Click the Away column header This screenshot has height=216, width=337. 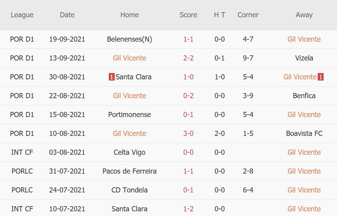(x=304, y=15)
